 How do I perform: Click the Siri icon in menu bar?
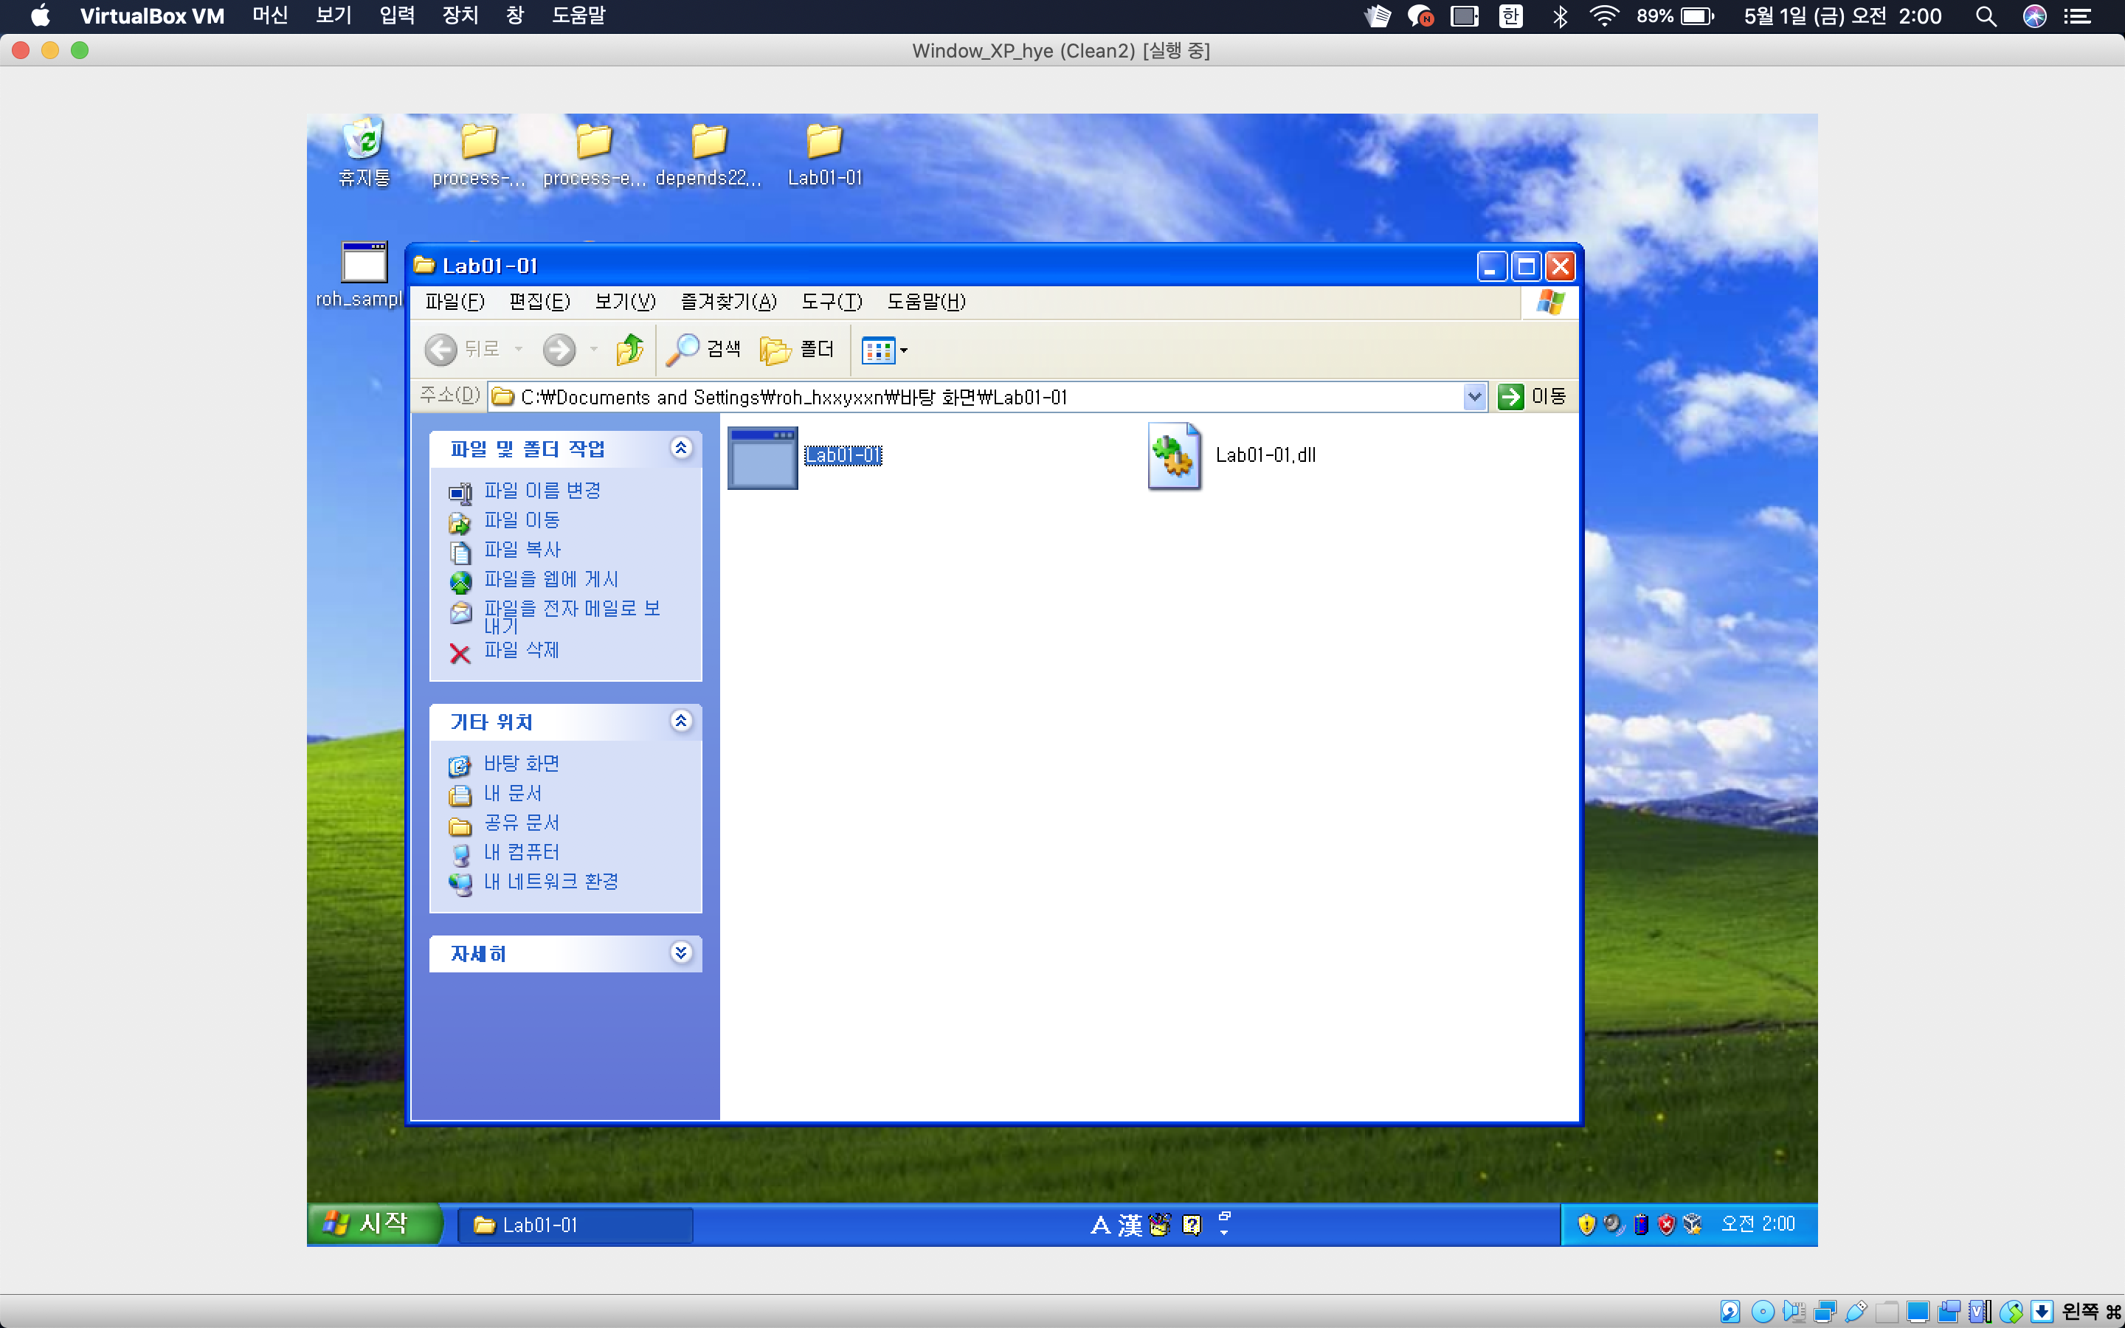(2034, 17)
